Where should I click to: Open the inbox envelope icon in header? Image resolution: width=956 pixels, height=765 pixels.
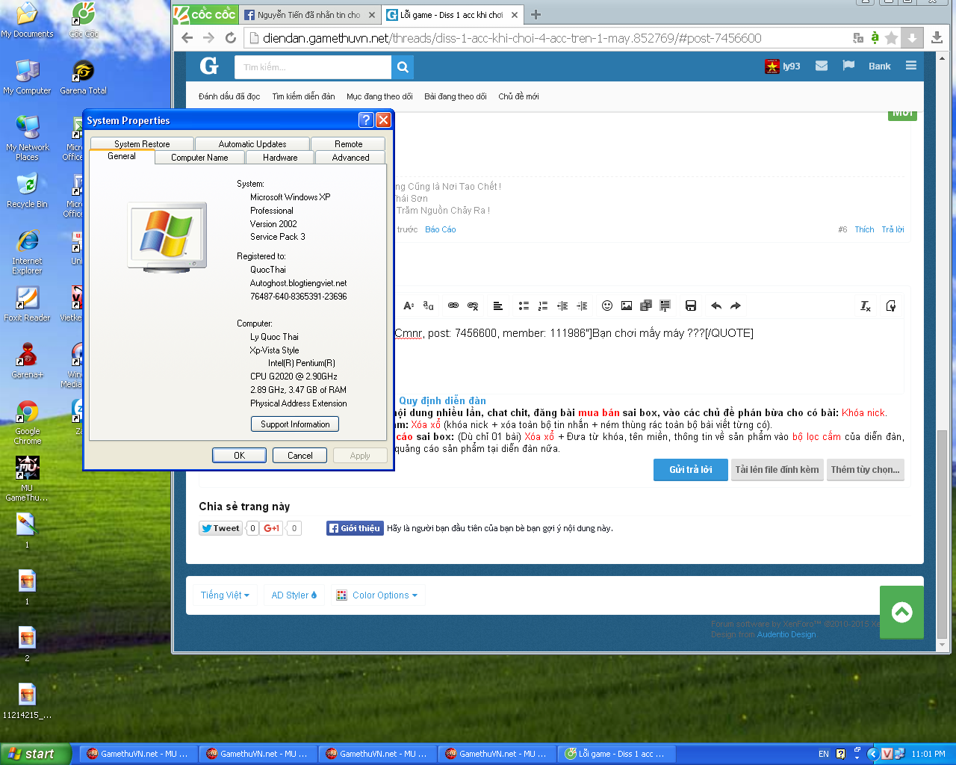click(x=822, y=66)
